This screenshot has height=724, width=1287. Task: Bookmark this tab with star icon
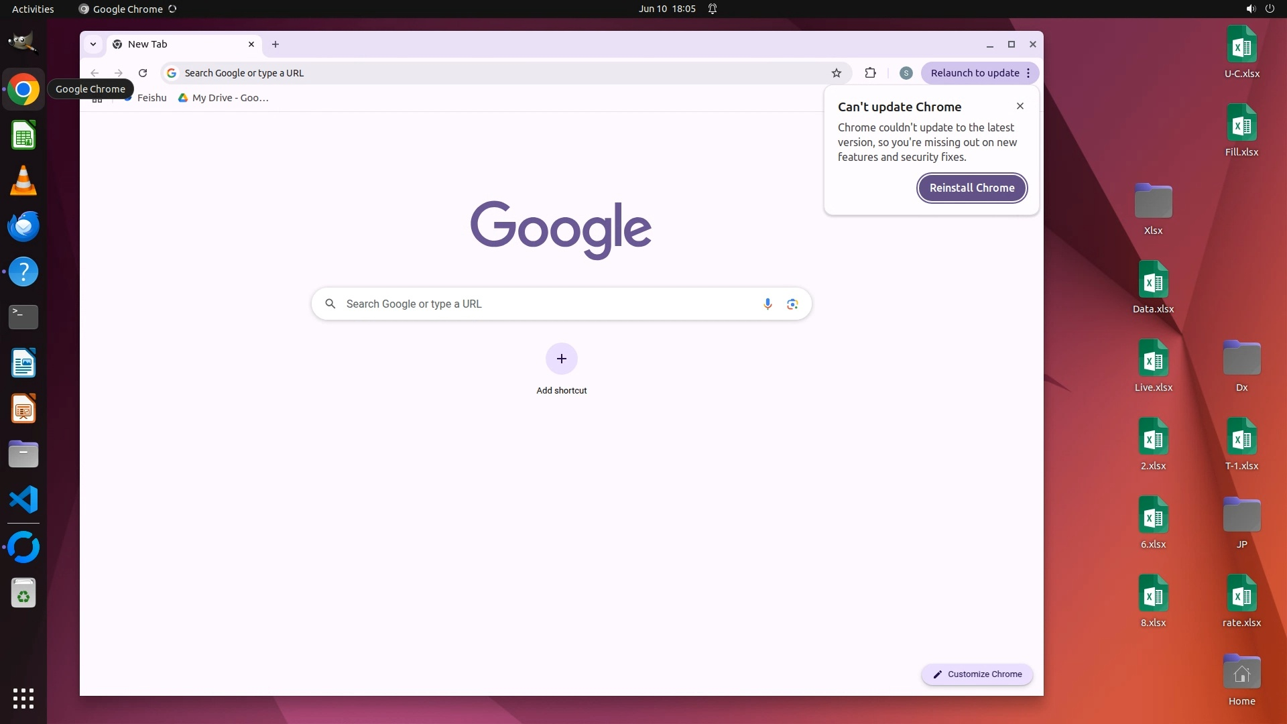[836, 73]
